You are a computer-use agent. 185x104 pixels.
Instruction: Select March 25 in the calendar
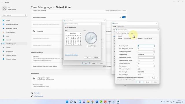[x=78, y=42]
